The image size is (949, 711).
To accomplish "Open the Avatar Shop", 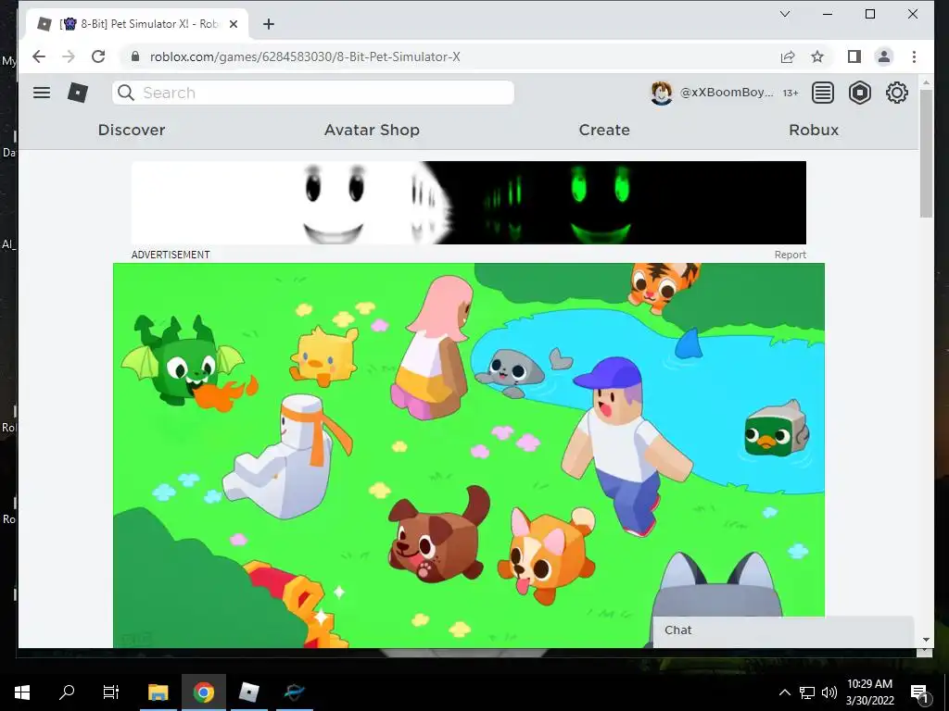I will [x=372, y=130].
